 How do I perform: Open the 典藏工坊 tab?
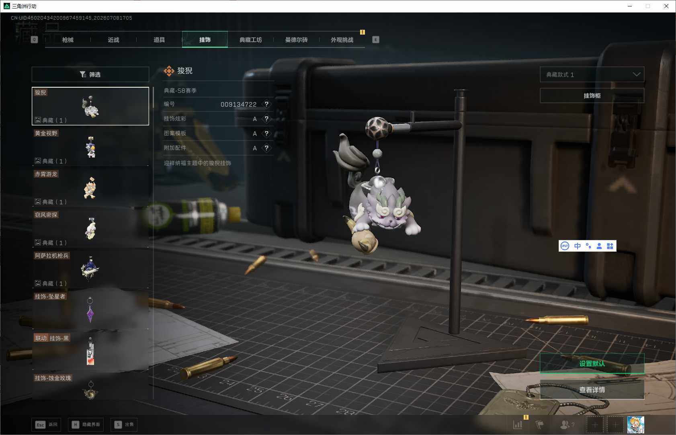pos(250,40)
